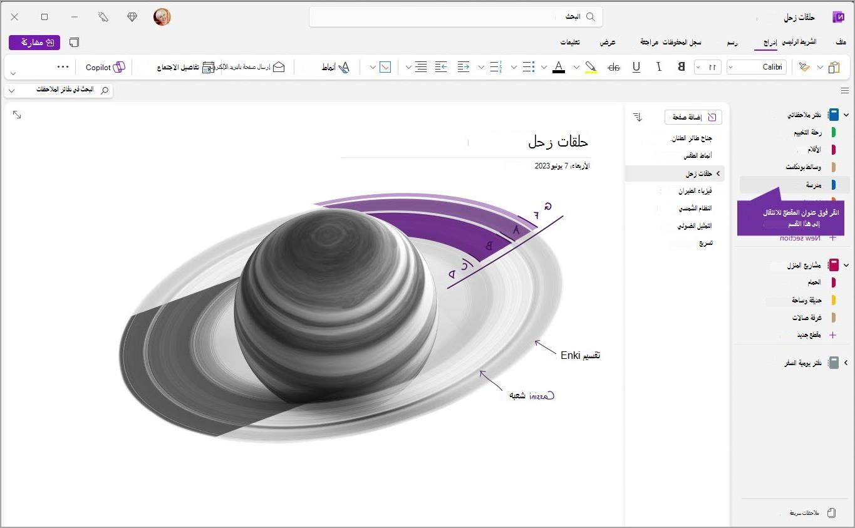This screenshot has height=528, width=855.
Task: Select the Format Painter brush
Action: (804, 67)
